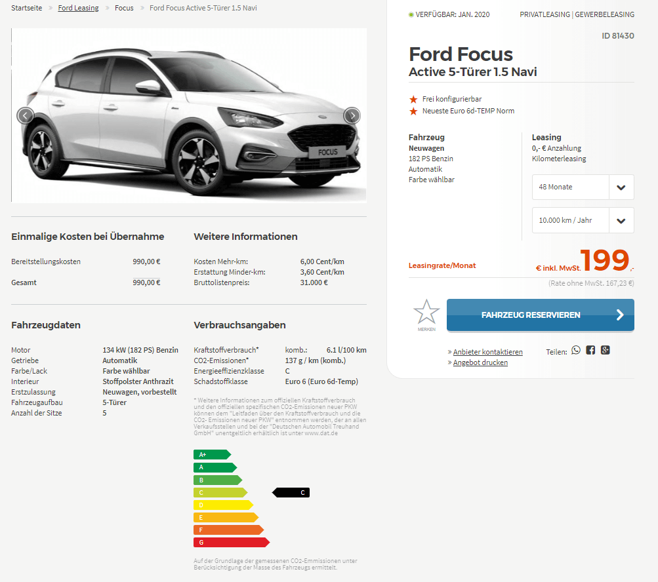The image size is (658, 582).
Task: Select the orange F efficiency bar
Action: click(229, 530)
